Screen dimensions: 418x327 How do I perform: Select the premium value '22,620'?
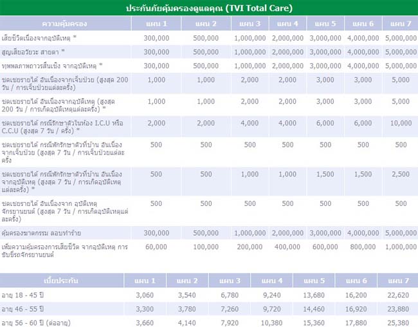tap(398, 295)
